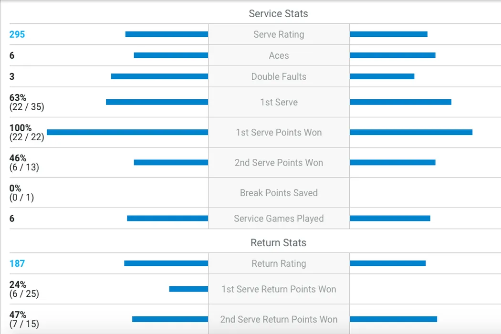Select the Return Rating row label

(279, 263)
